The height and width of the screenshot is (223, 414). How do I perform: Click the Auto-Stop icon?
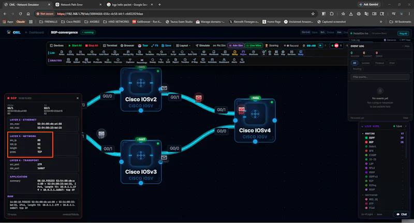[x=92, y=53]
